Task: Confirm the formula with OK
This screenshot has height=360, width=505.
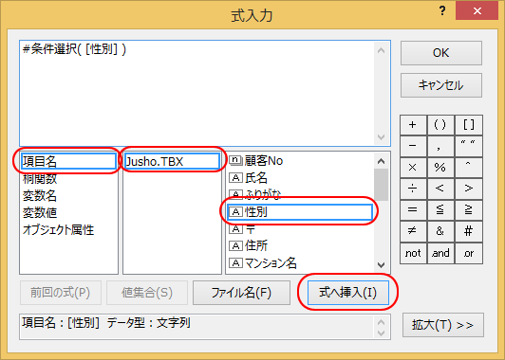Action: pos(440,53)
